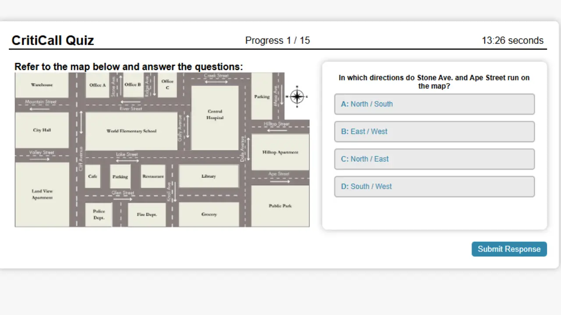
Task: Click the Ape Street label on map
Action: [x=279, y=174]
